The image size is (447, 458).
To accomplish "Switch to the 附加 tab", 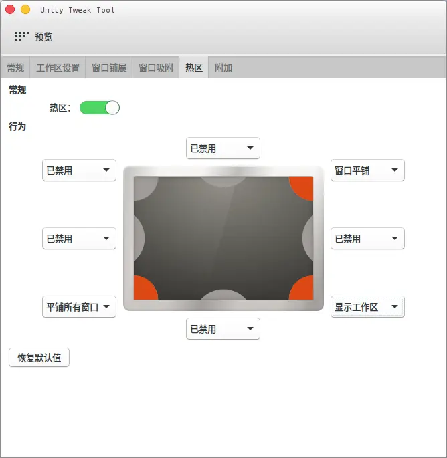I will coord(223,68).
